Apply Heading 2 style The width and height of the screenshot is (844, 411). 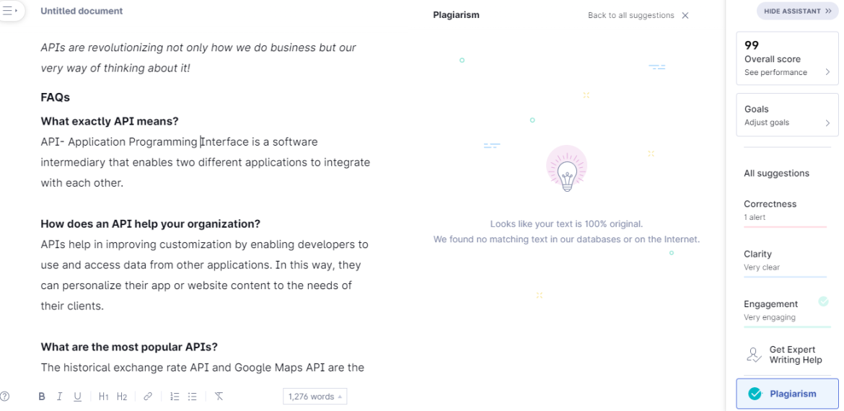122,397
